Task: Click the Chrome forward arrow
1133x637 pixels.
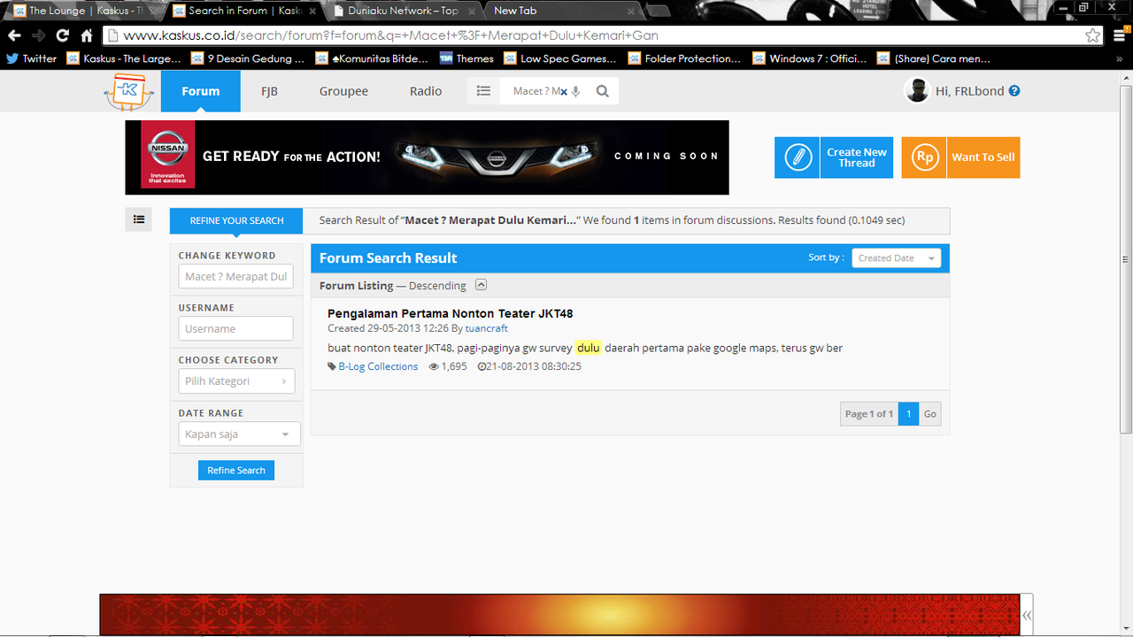Action: pos(38,35)
